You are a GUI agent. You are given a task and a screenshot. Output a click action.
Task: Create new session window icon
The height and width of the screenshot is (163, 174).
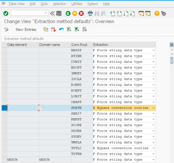[x=141, y=14]
